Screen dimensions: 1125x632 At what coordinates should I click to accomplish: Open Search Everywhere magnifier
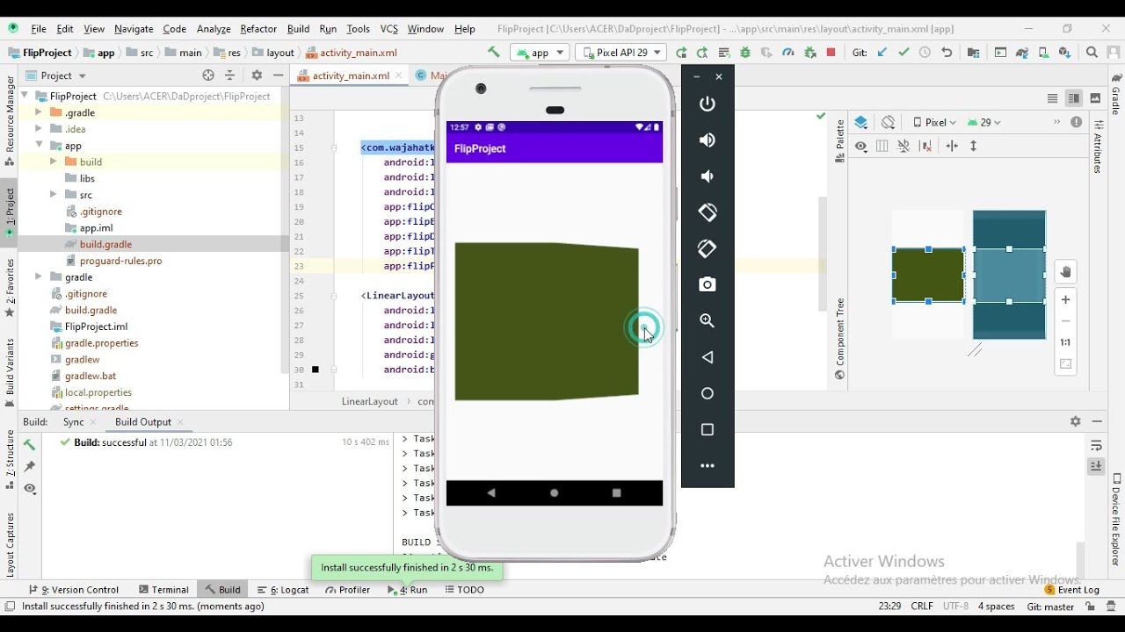[x=1092, y=53]
